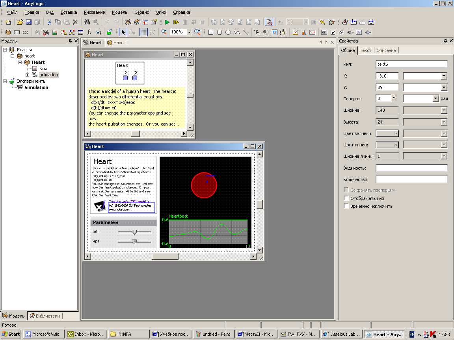Open the Вставка menu
454x340 pixels.
pyautogui.click(x=69, y=12)
